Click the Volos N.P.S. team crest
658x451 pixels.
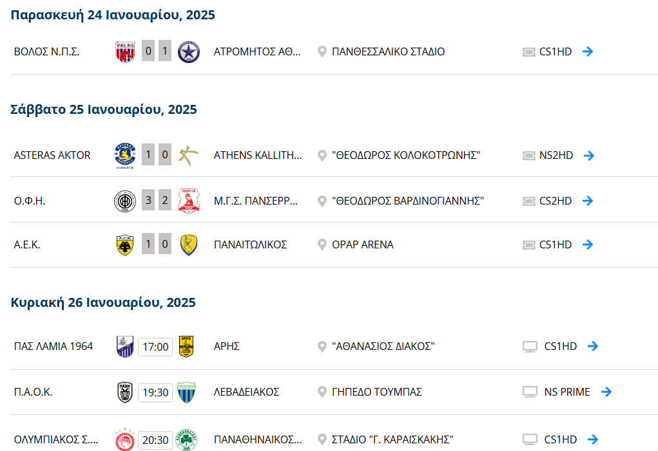pyautogui.click(x=125, y=51)
